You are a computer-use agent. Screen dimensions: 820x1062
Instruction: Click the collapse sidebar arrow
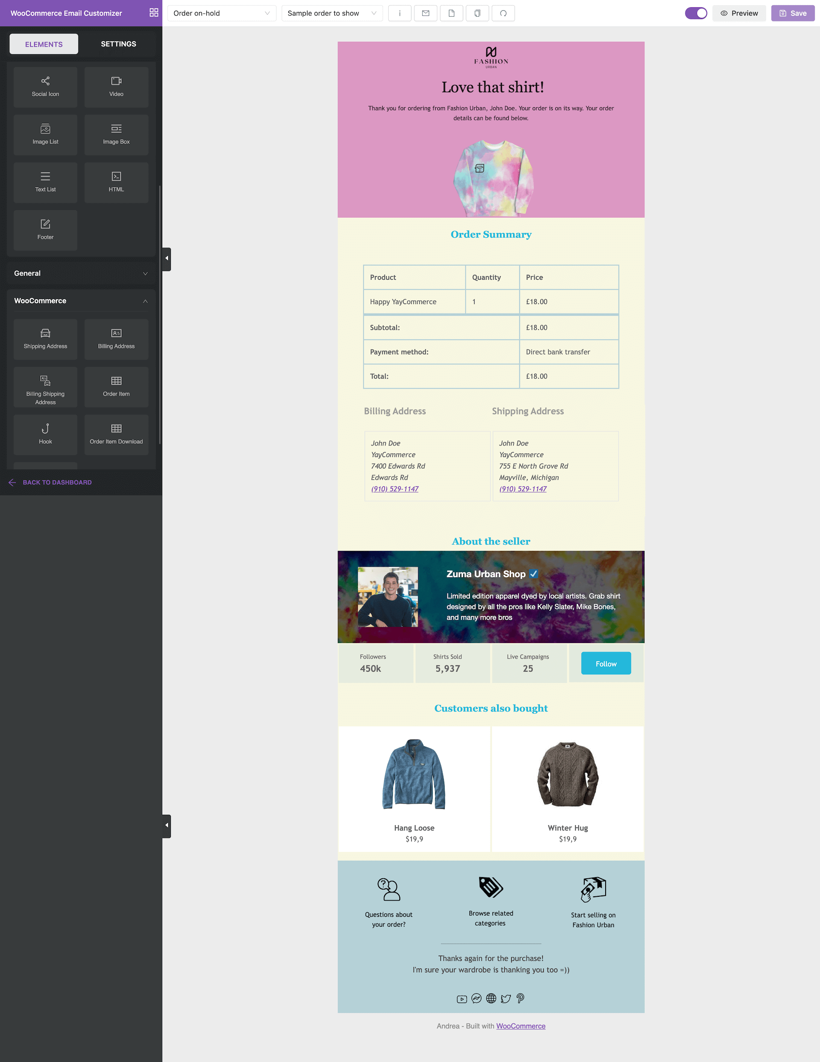click(x=166, y=258)
